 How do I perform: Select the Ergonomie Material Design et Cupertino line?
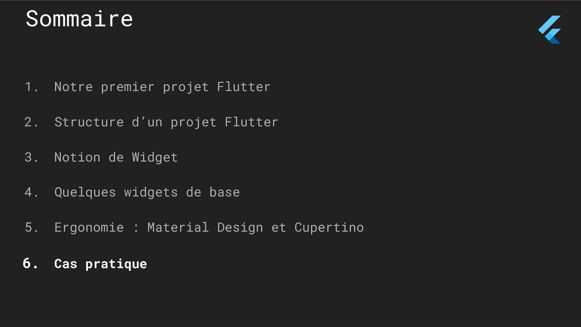(209, 228)
